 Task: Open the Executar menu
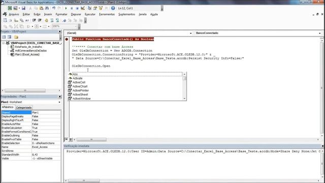point(90,14)
